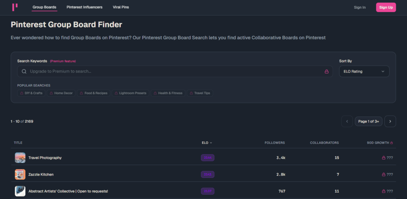Open the Pinterest Influencers tab
Screen dimensions: 407x199
click(x=84, y=7)
